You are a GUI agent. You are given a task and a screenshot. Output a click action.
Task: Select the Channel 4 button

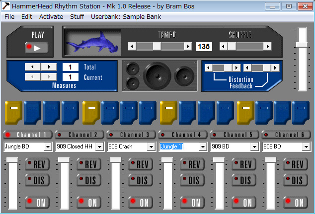pyautogui.click(x=183, y=135)
